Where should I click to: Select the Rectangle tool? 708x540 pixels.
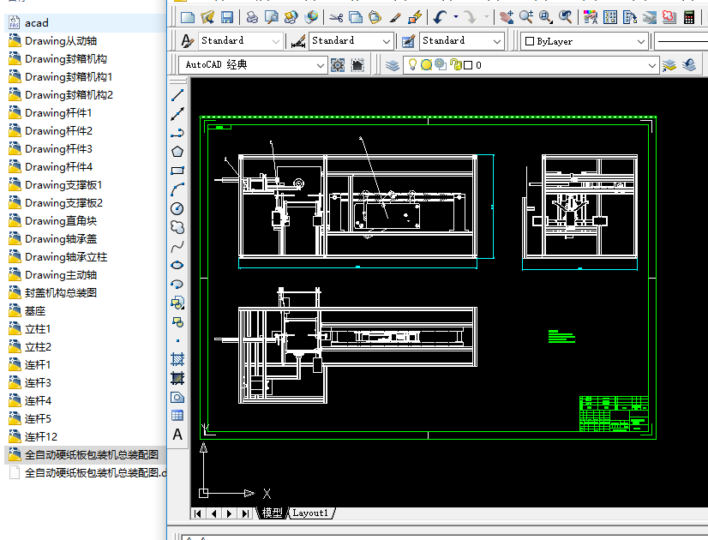[x=177, y=171]
